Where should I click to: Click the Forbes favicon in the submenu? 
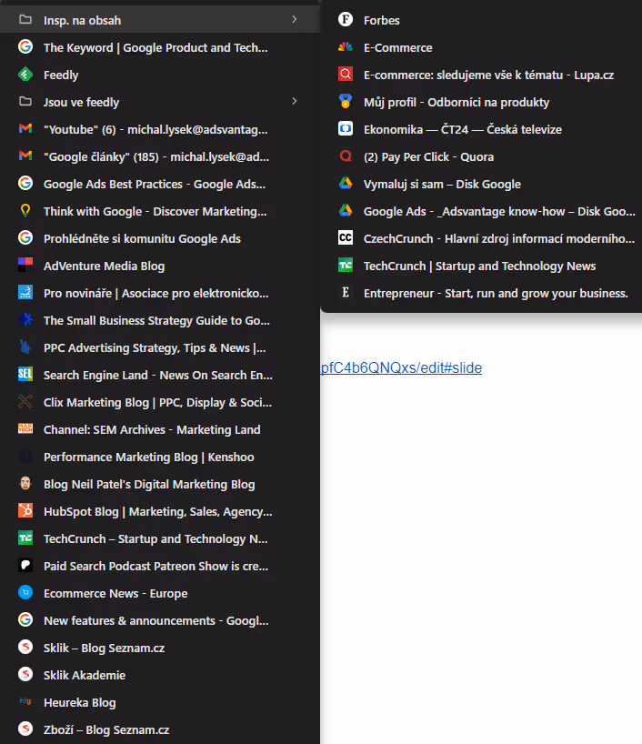coord(346,19)
